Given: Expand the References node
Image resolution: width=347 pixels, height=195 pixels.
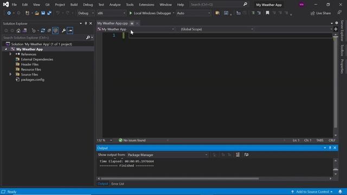Looking at the screenshot, I should pyautogui.click(x=10, y=54).
